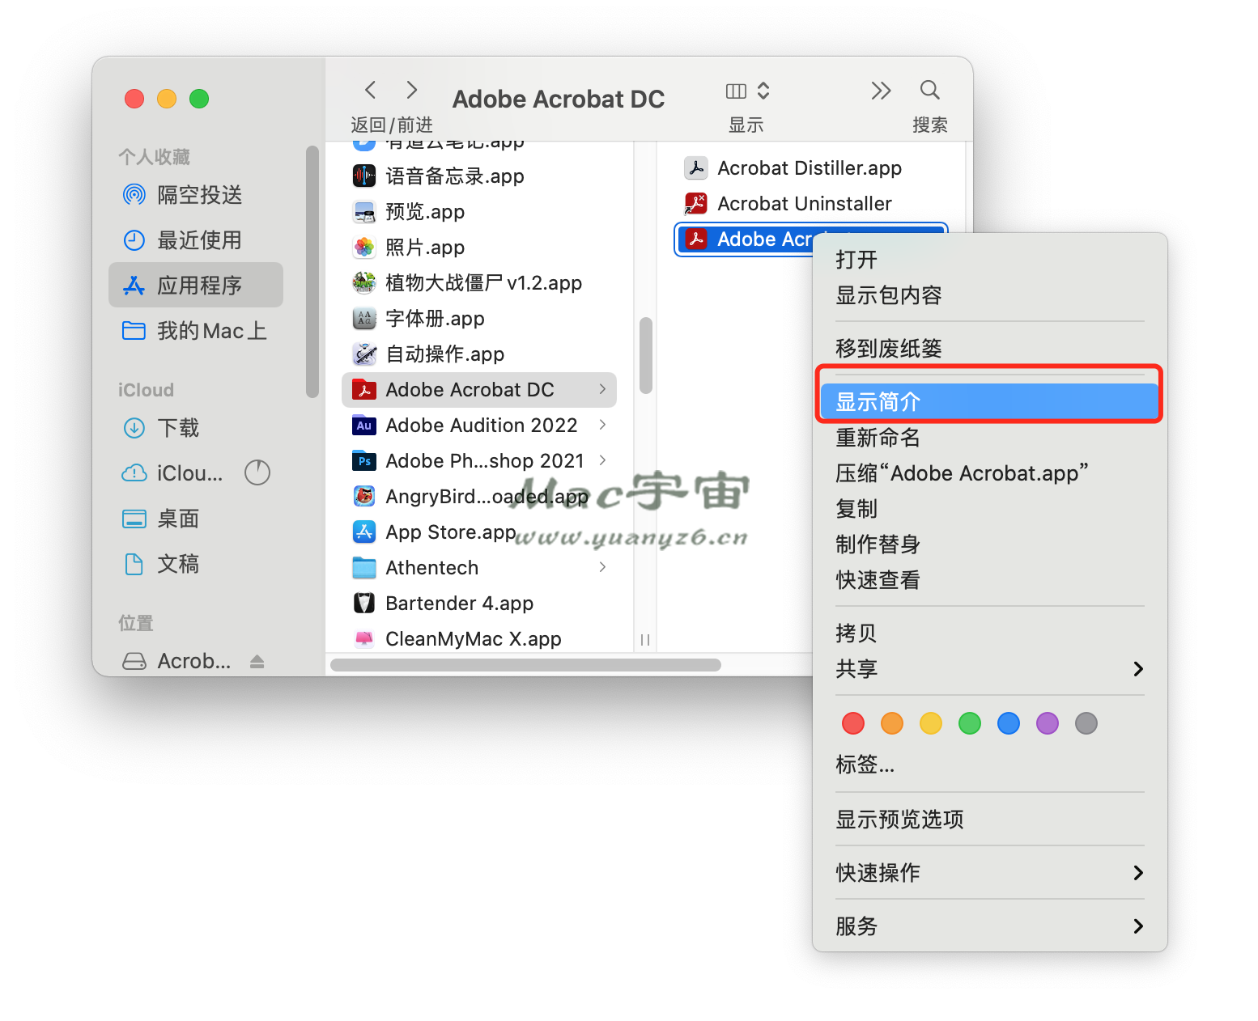Choose 显示包内容 from the context menu

click(x=990, y=295)
